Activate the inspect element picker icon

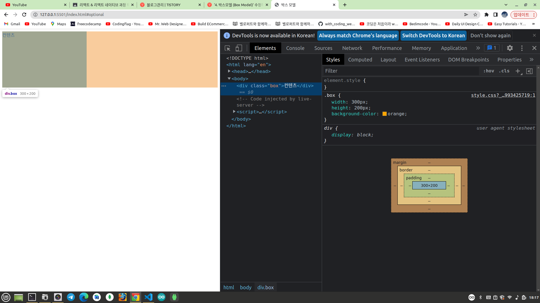[x=228, y=48]
